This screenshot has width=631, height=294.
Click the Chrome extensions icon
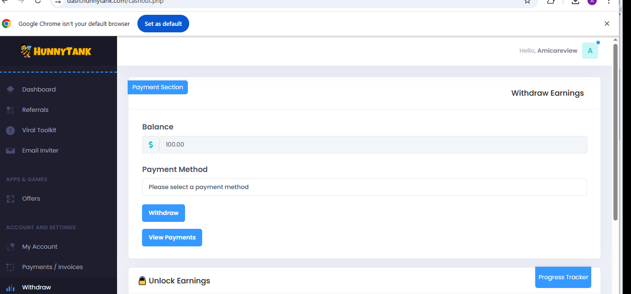(551, 1)
